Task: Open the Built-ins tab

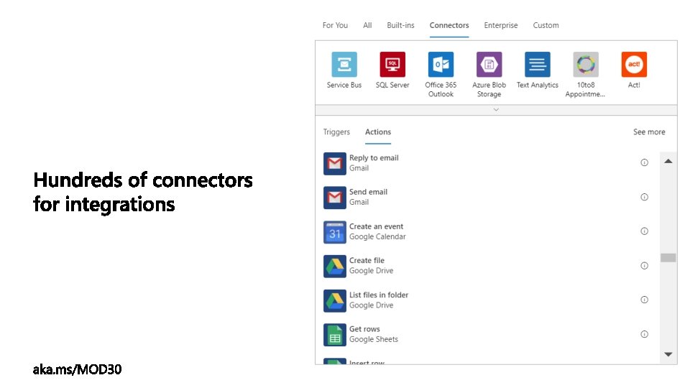Action: click(400, 26)
